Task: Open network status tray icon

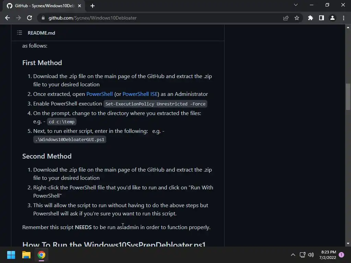Action: (302, 255)
